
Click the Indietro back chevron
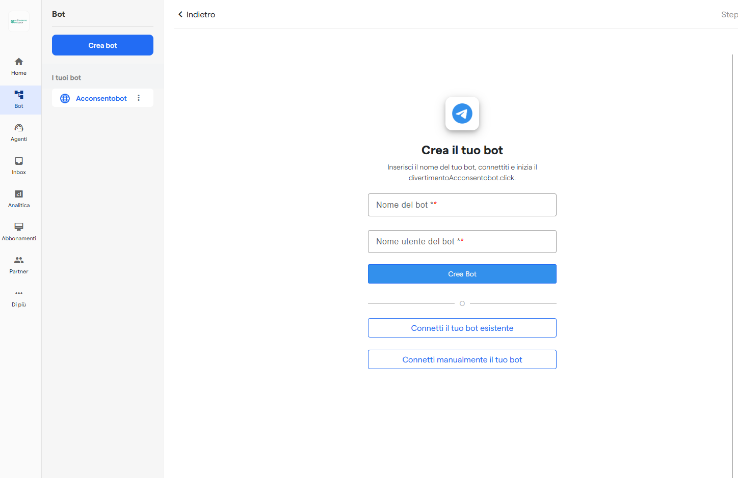[180, 14]
